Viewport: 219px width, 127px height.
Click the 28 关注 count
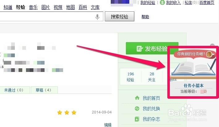coord(152,77)
